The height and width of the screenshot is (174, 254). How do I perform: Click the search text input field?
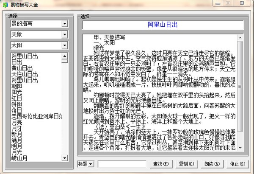122,164
